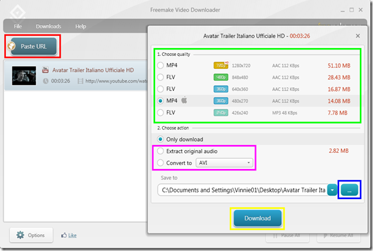Expand the Save to path history dropdown

[x=333, y=190]
